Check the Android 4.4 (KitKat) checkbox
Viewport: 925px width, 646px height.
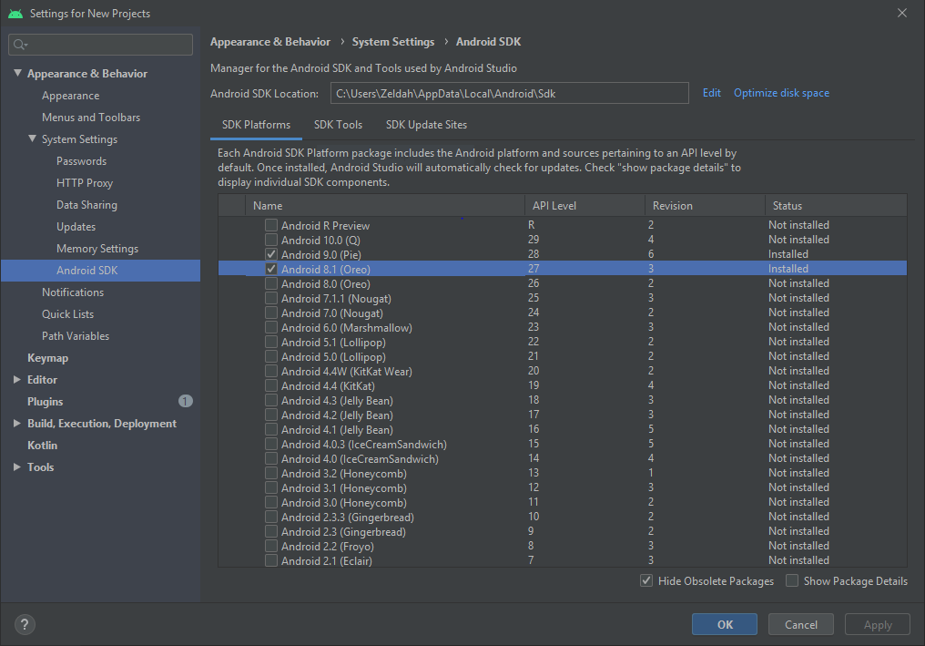271,385
